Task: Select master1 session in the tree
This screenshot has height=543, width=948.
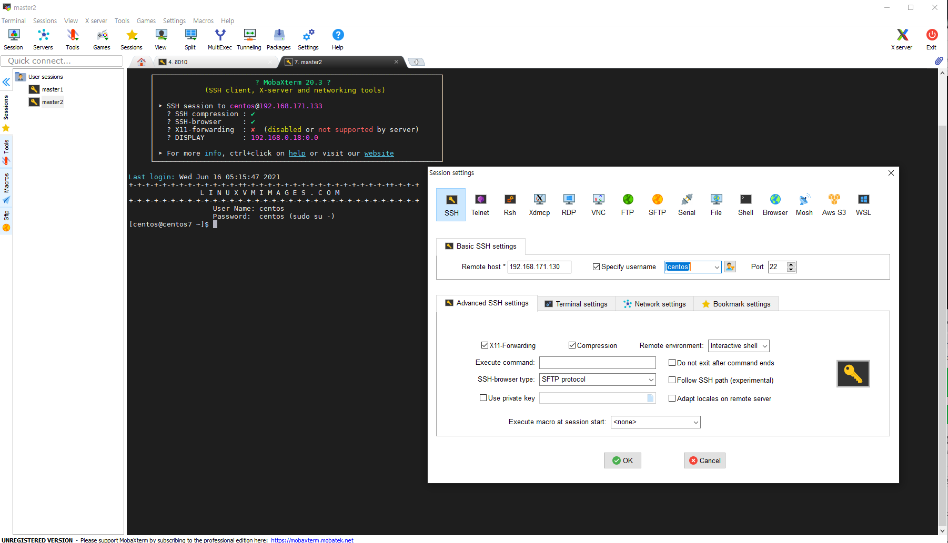Action: tap(52, 89)
